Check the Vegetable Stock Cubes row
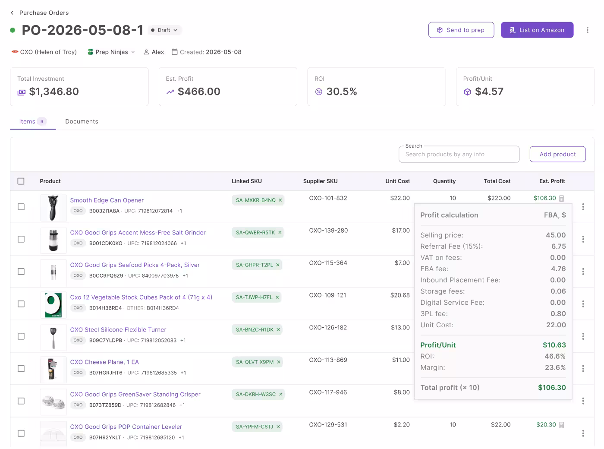Screen dimensions: 604x449 pyautogui.click(x=21, y=304)
